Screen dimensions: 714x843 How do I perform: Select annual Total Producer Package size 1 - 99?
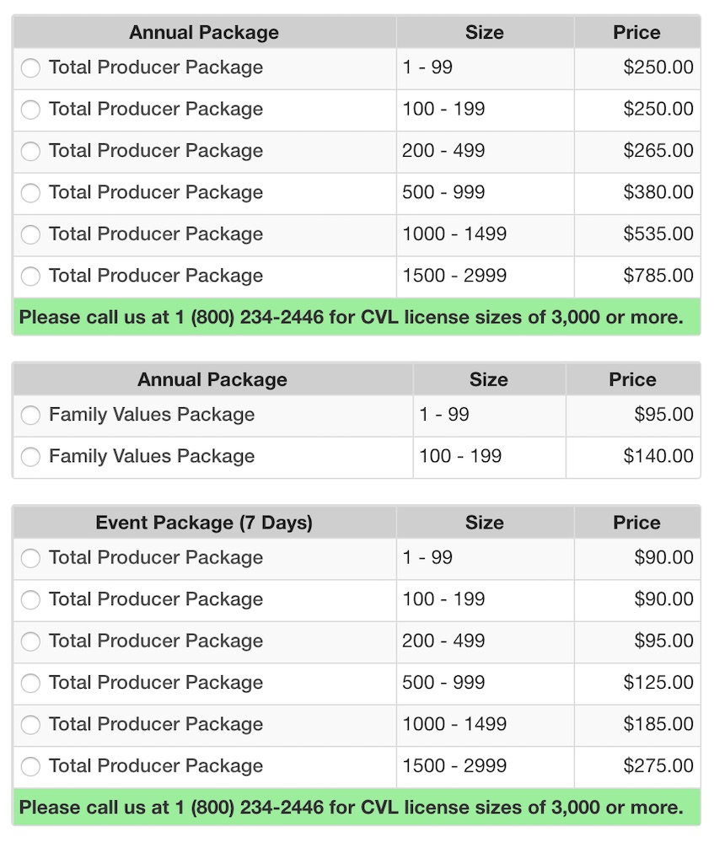(x=30, y=68)
